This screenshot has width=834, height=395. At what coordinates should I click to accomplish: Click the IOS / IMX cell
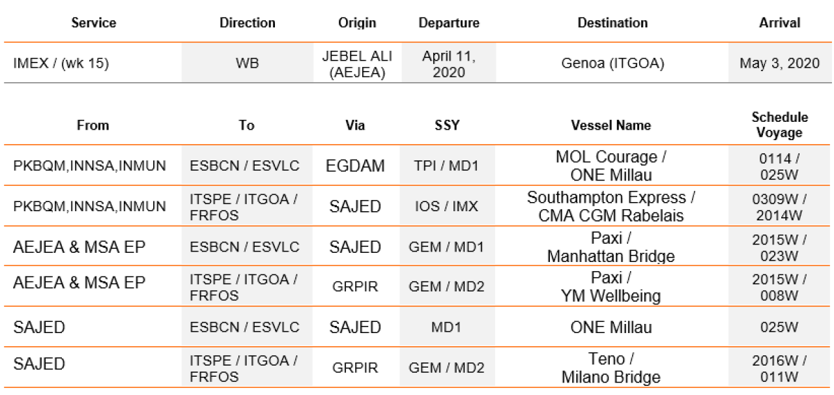(447, 207)
